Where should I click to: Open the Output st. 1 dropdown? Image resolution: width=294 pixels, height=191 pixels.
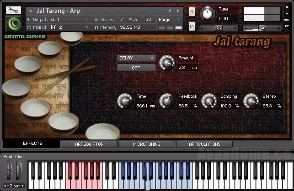tap(86, 20)
